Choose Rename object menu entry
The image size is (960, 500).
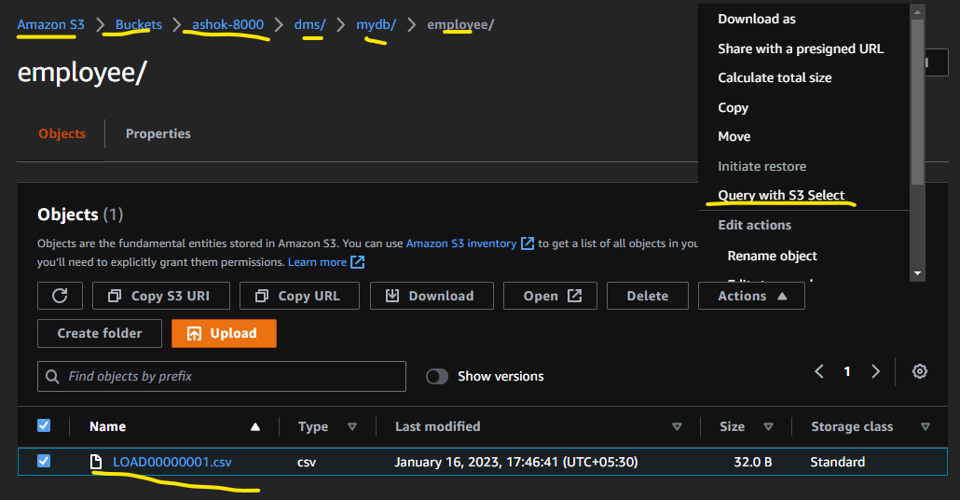point(772,257)
